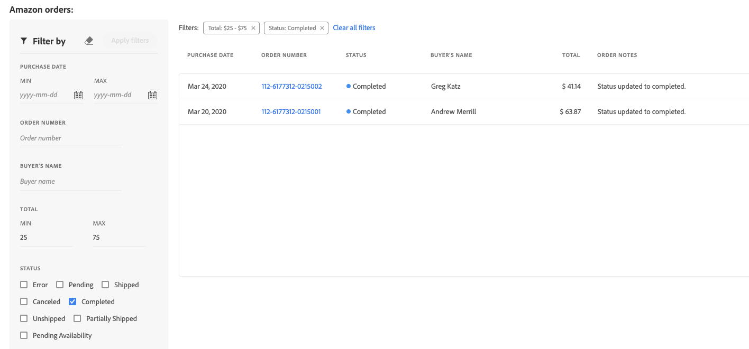Click Completed status in Andrew Merrill row
The height and width of the screenshot is (349, 749).
point(366,111)
